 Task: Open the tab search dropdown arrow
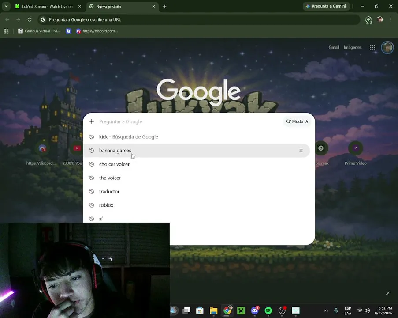pos(6,6)
